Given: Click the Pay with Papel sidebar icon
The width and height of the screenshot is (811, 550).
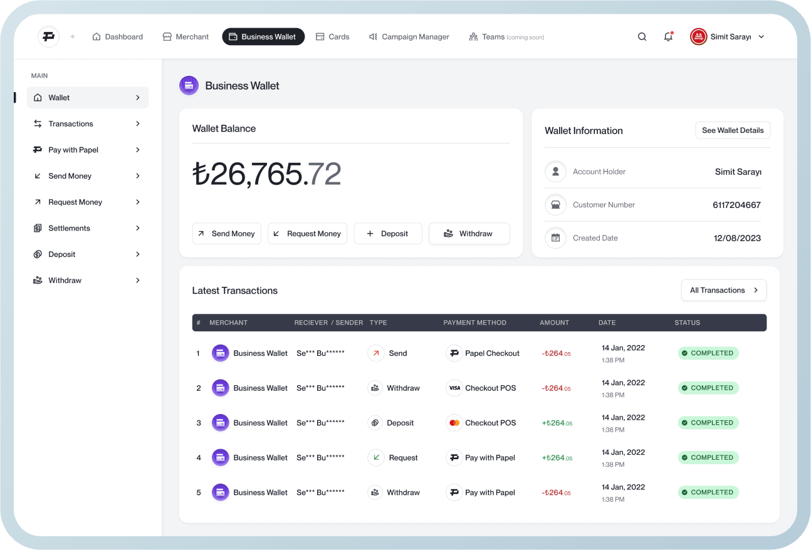Looking at the screenshot, I should [x=38, y=150].
